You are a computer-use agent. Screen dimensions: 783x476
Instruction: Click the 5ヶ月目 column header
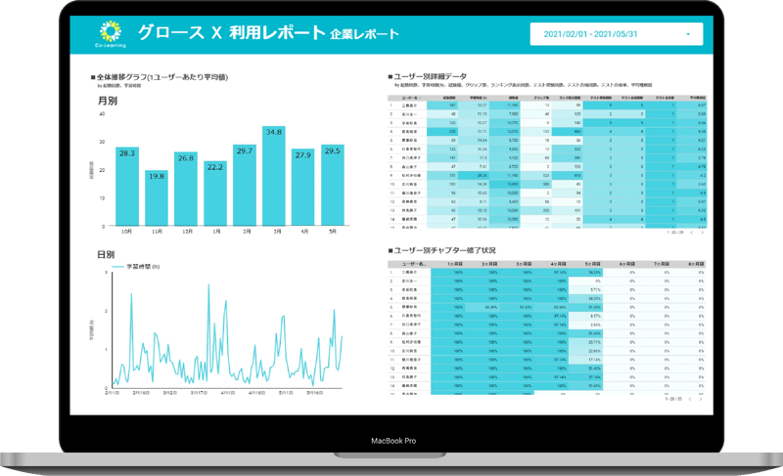pyautogui.click(x=593, y=264)
